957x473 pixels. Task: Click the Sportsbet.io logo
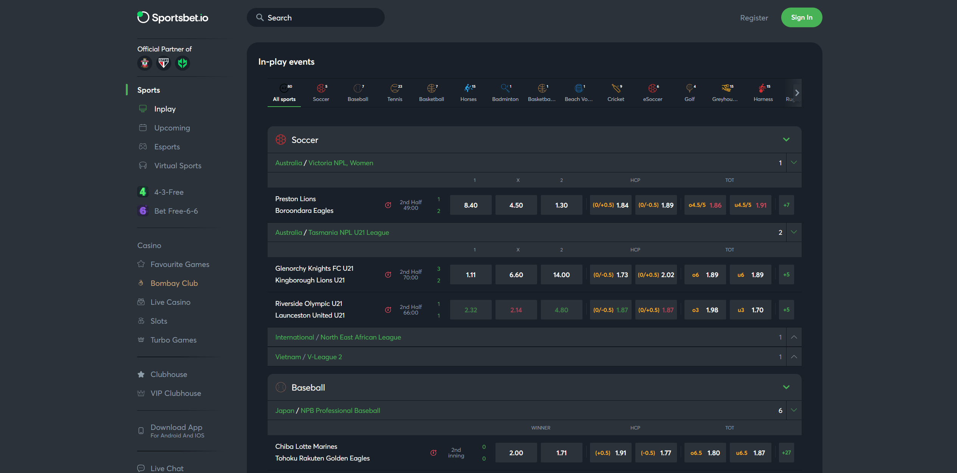point(173,17)
